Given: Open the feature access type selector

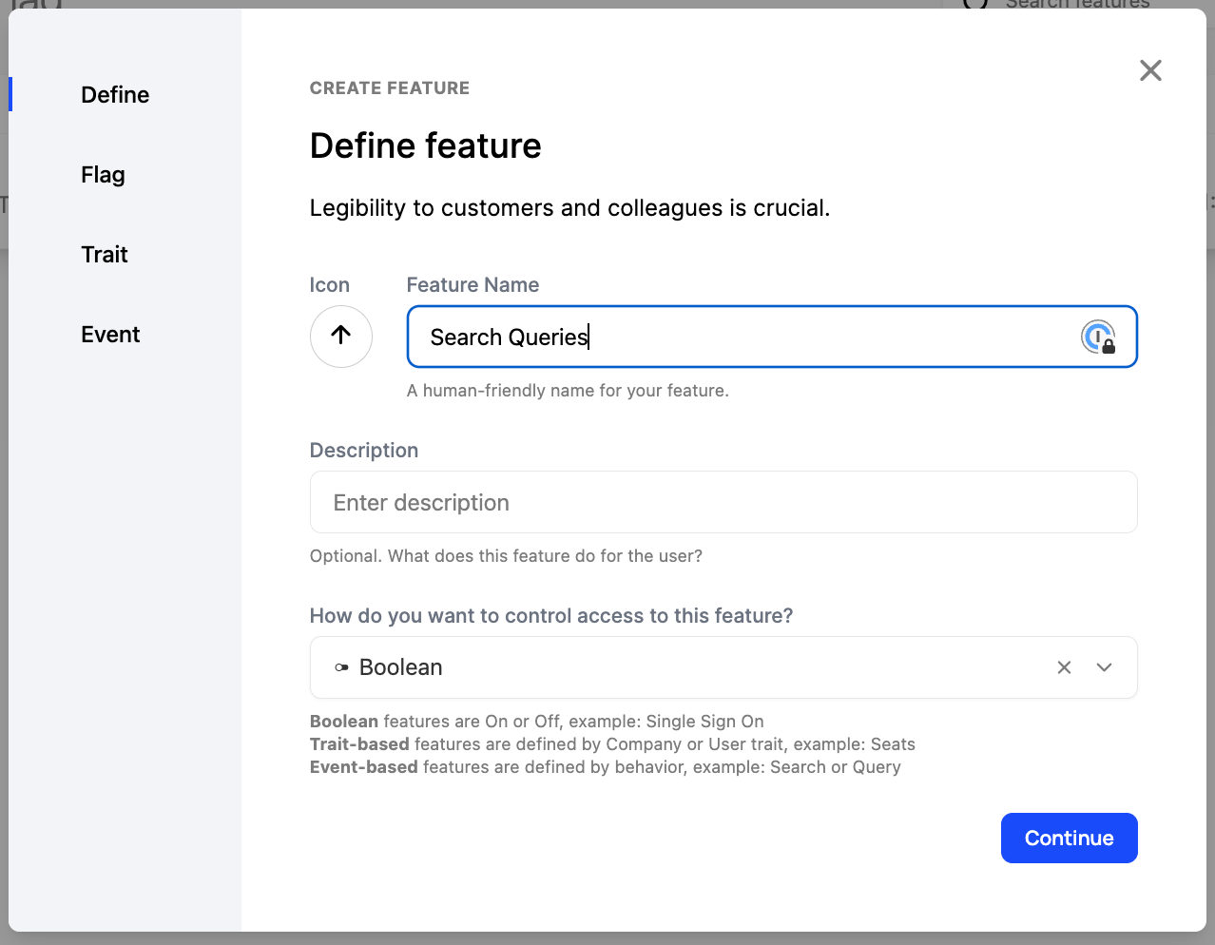Looking at the screenshot, I should tap(723, 667).
